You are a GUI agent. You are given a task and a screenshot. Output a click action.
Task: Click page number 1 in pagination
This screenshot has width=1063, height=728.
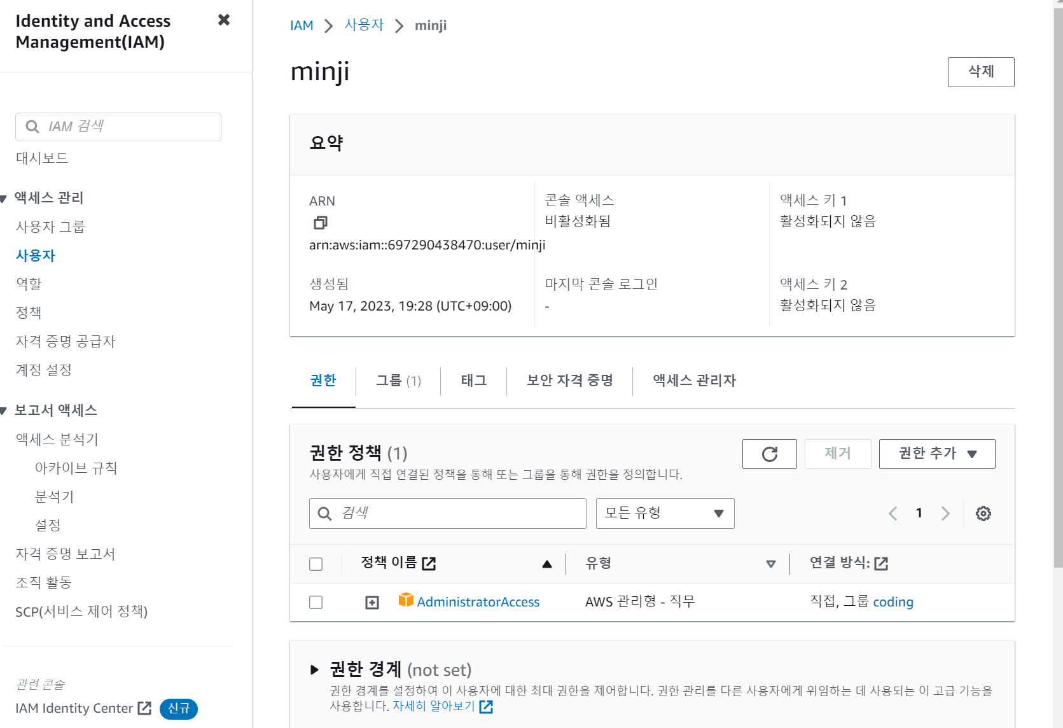pos(919,513)
